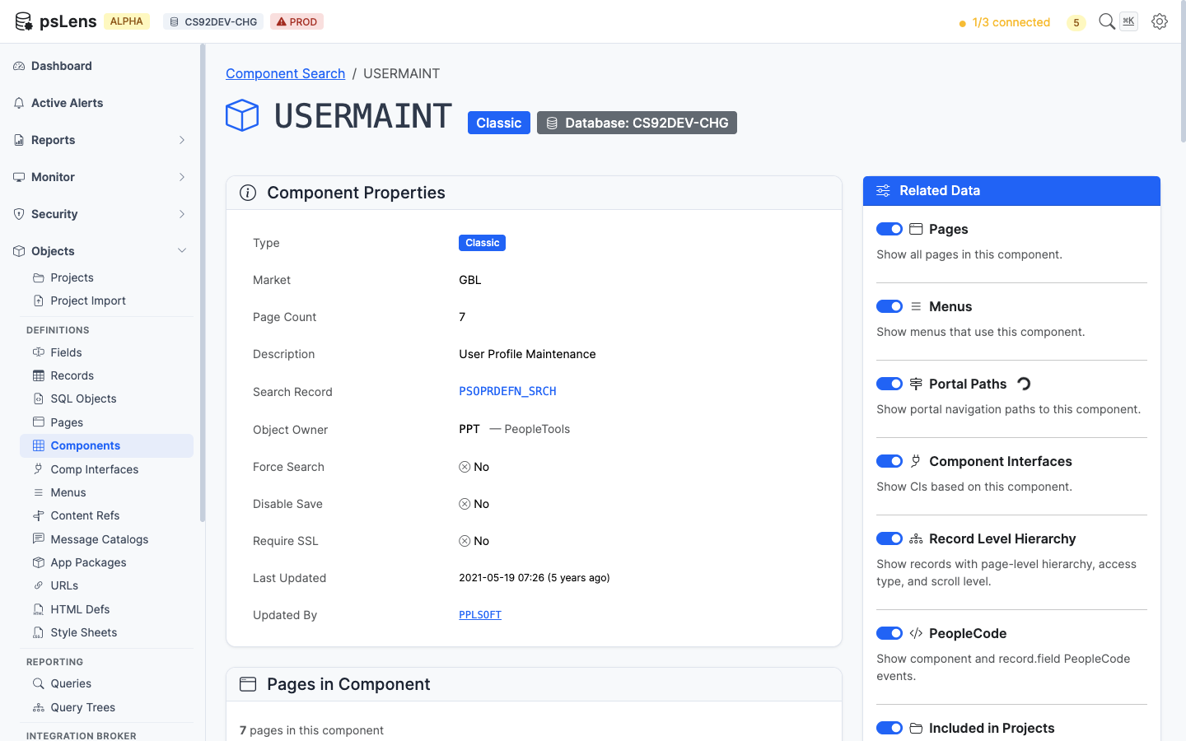This screenshot has width=1186, height=741.
Task: Open the Components menu item
Action: (x=107, y=445)
